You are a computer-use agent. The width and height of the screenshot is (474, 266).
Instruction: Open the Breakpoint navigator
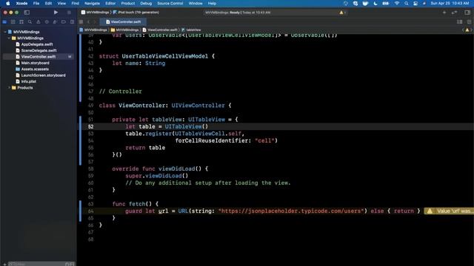[64, 22]
